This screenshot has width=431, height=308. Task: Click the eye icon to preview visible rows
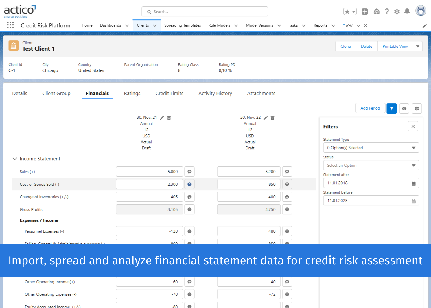(404, 108)
